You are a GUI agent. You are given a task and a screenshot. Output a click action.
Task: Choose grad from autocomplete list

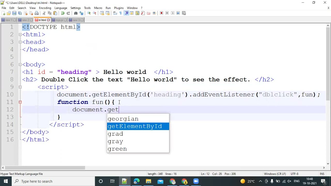click(138, 134)
